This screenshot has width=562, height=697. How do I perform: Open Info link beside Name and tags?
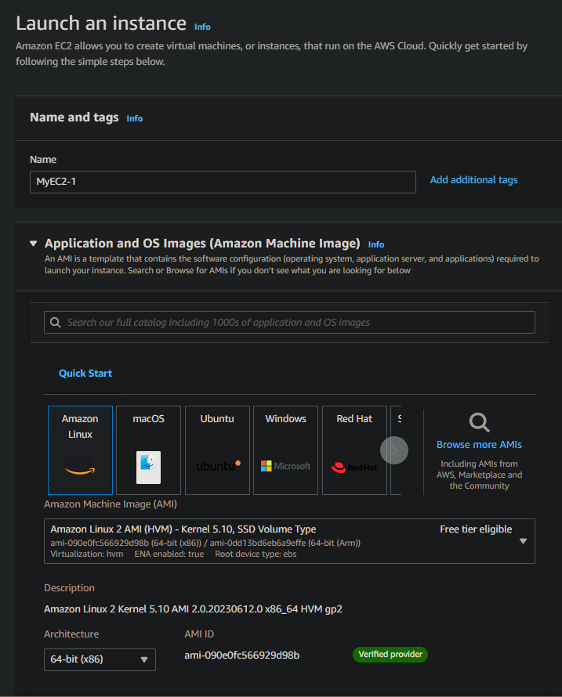click(x=134, y=118)
